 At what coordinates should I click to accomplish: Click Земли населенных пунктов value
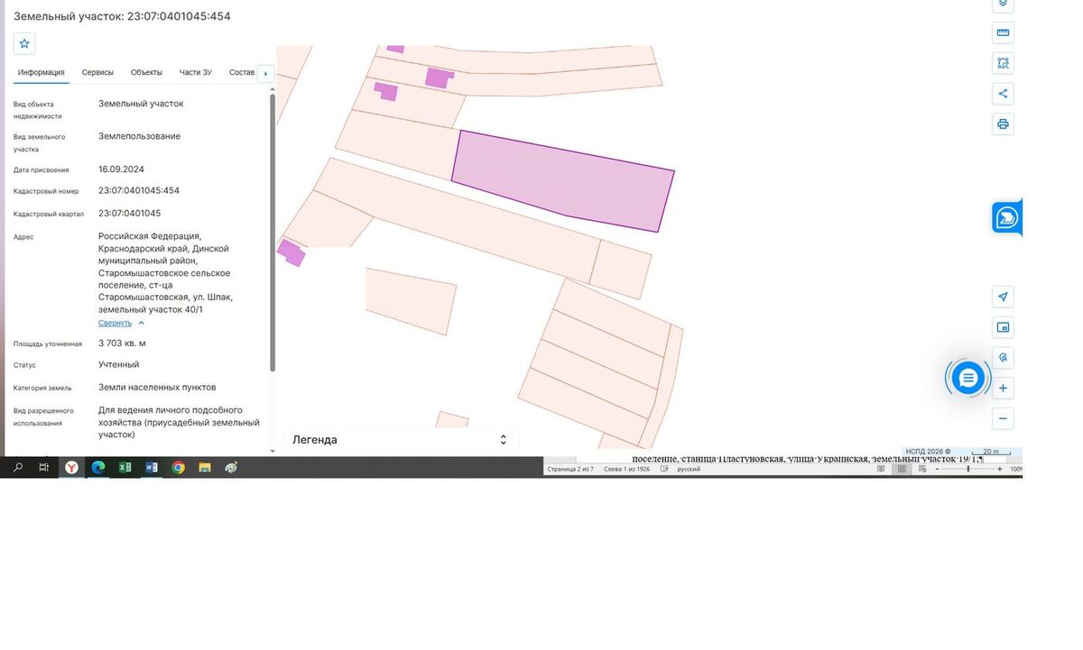(x=157, y=387)
